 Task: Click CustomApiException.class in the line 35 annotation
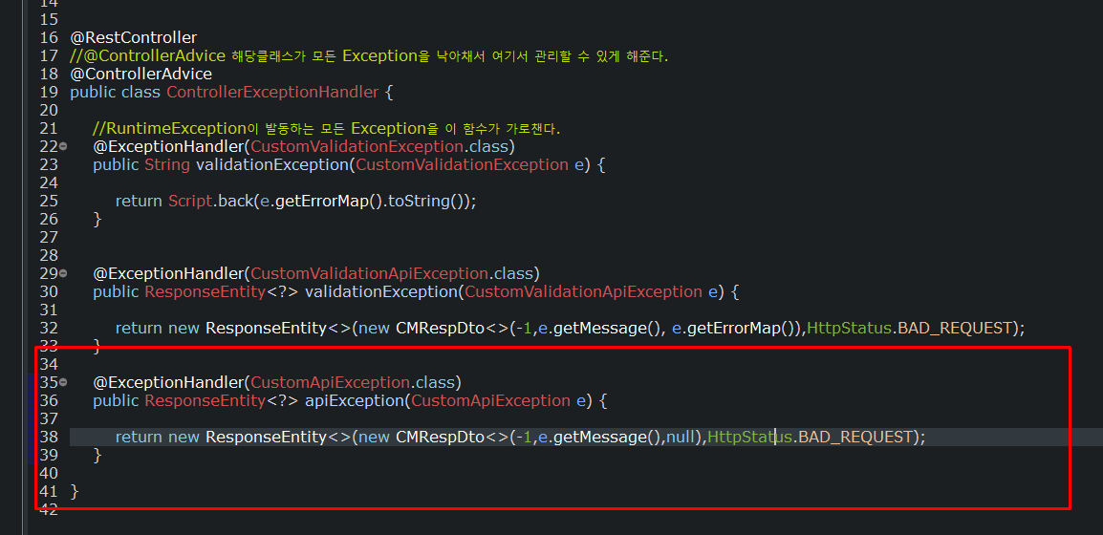click(353, 383)
